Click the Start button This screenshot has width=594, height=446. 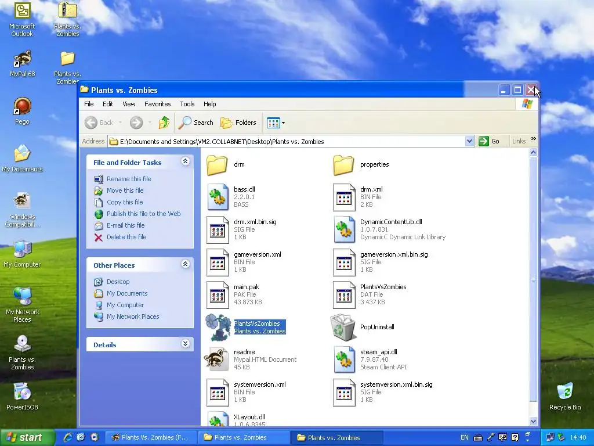click(27, 437)
